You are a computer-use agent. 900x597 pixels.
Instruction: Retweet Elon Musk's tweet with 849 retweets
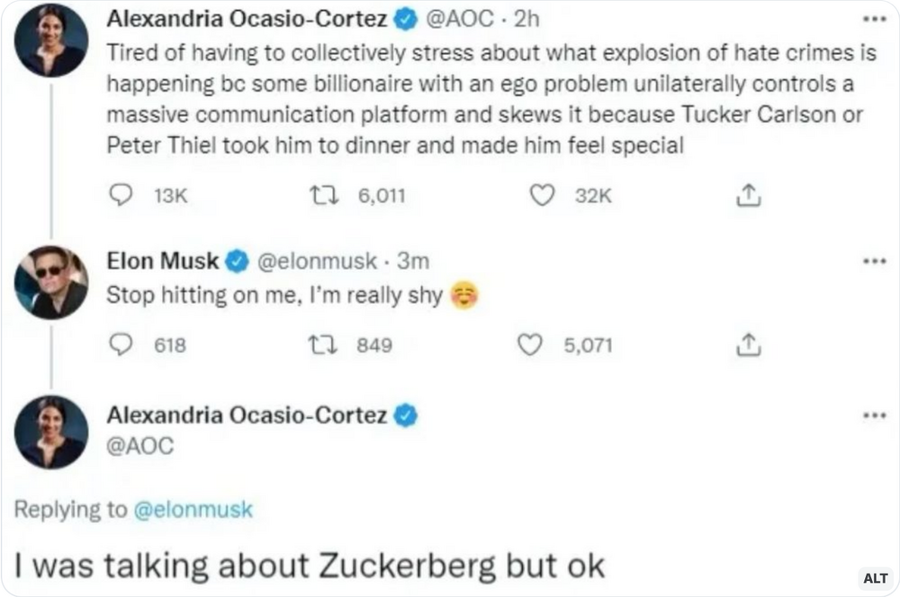321,344
